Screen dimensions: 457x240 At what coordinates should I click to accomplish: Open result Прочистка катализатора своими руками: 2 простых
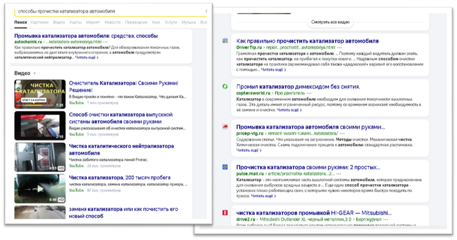[x=308, y=167]
